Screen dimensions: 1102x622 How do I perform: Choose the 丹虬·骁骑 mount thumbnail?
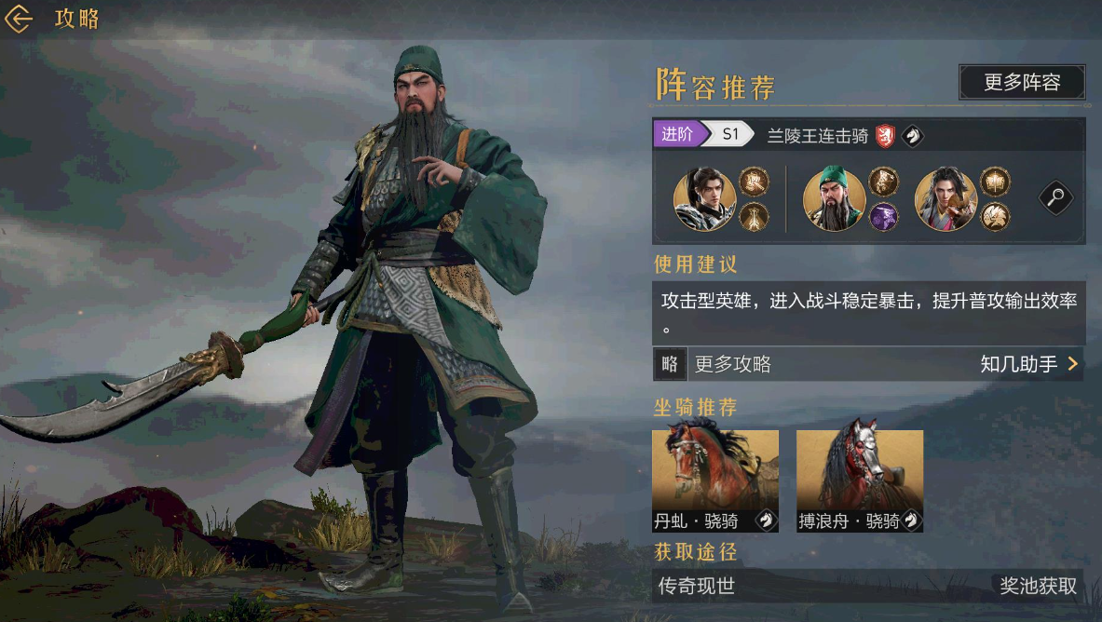(715, 480)
